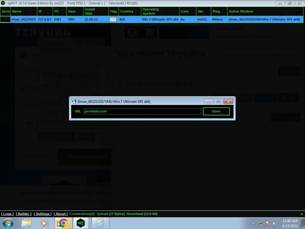Minimize the URL dialog window
The width and height of the screenshot is (305, 229).
pyautogui.click(x=208, y=102)
